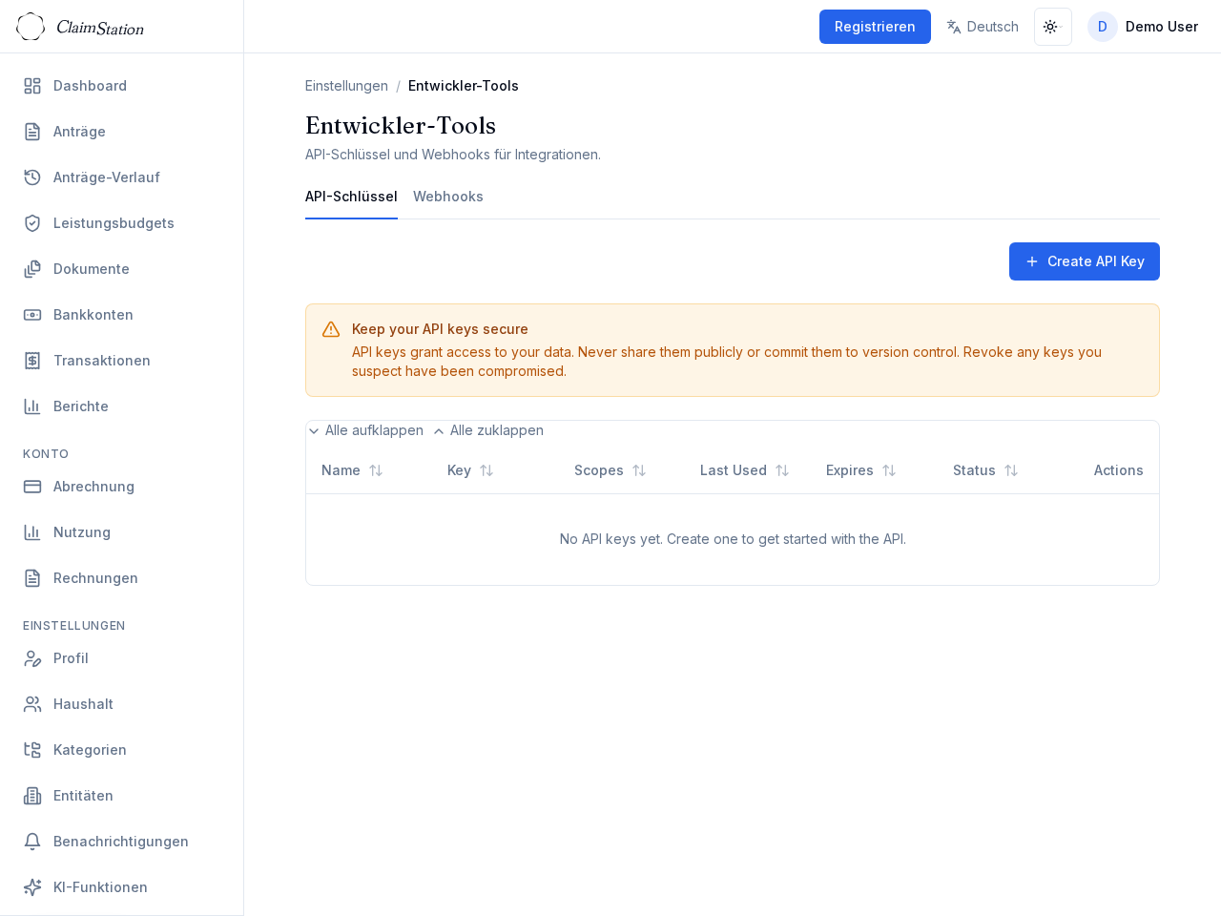This screenshot has height=916, width=1221.
Task: Open the Demo User account avatar
Action: (1102, 27)
